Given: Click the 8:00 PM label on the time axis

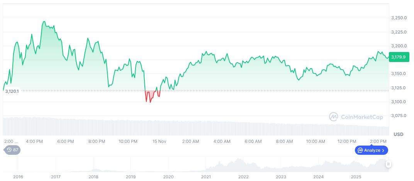Looking at the screenshot, I should tap(97, 141).
